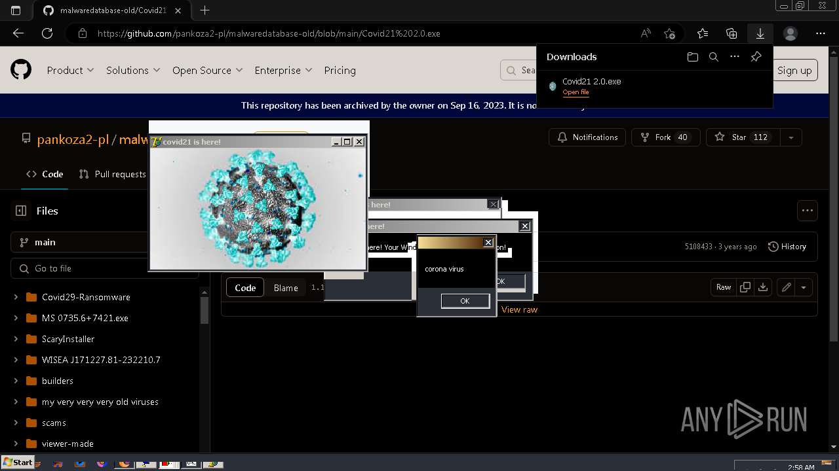Reload the page with refresh icon
The height and width of the screenshot is (471, 839).
tap(47, 33)
